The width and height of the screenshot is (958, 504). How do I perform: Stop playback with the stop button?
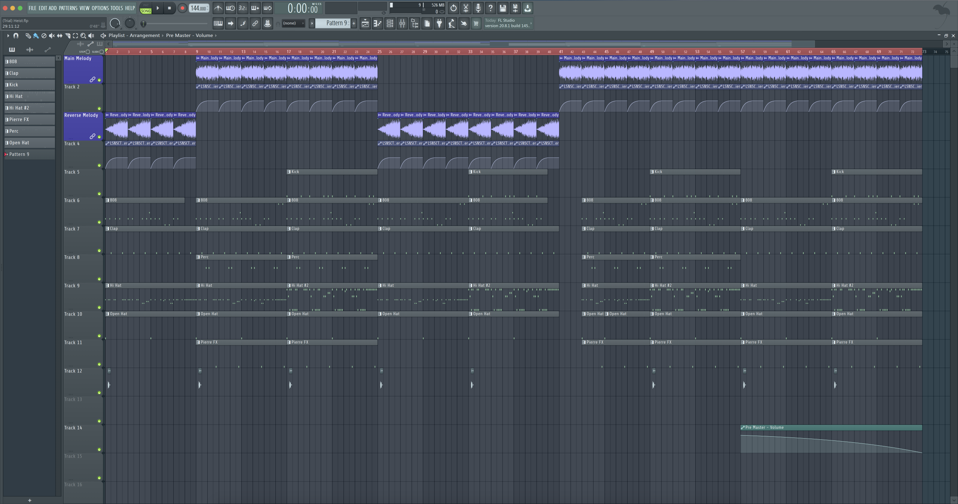(x=169, y=8)
